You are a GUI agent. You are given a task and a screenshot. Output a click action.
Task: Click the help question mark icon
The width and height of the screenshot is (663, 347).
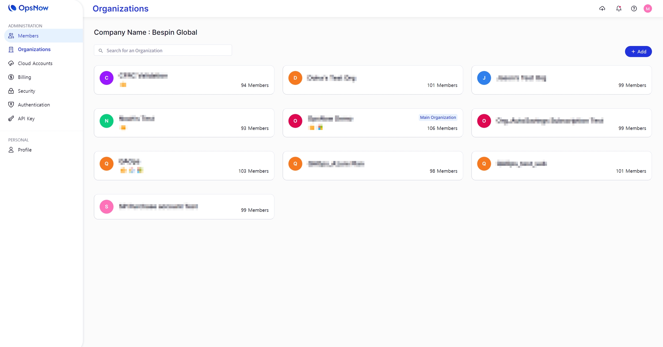(634, 9)
